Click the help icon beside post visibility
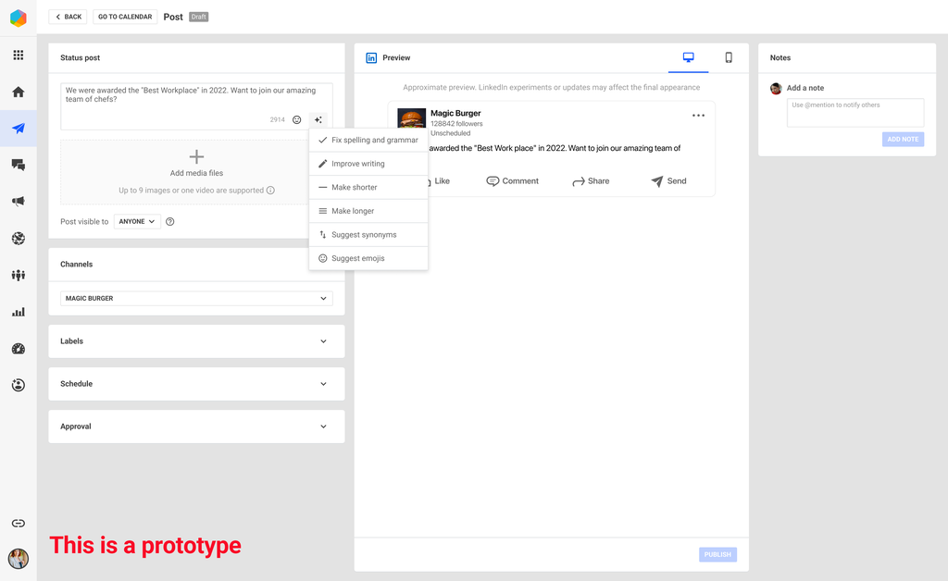Image resolution: width=948 pixels, height=581 pixels. [170, 222]
